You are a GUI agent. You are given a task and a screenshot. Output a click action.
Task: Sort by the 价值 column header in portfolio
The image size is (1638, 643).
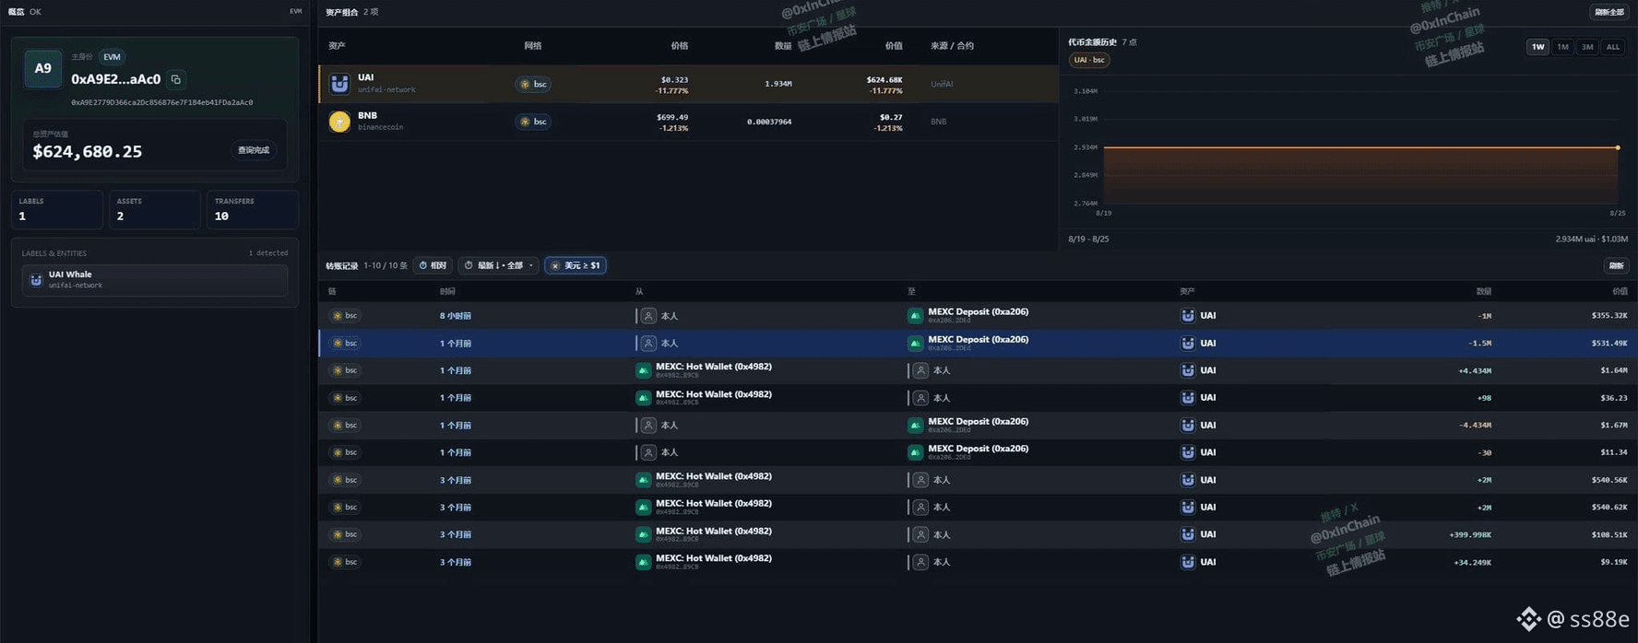point(894,46)
